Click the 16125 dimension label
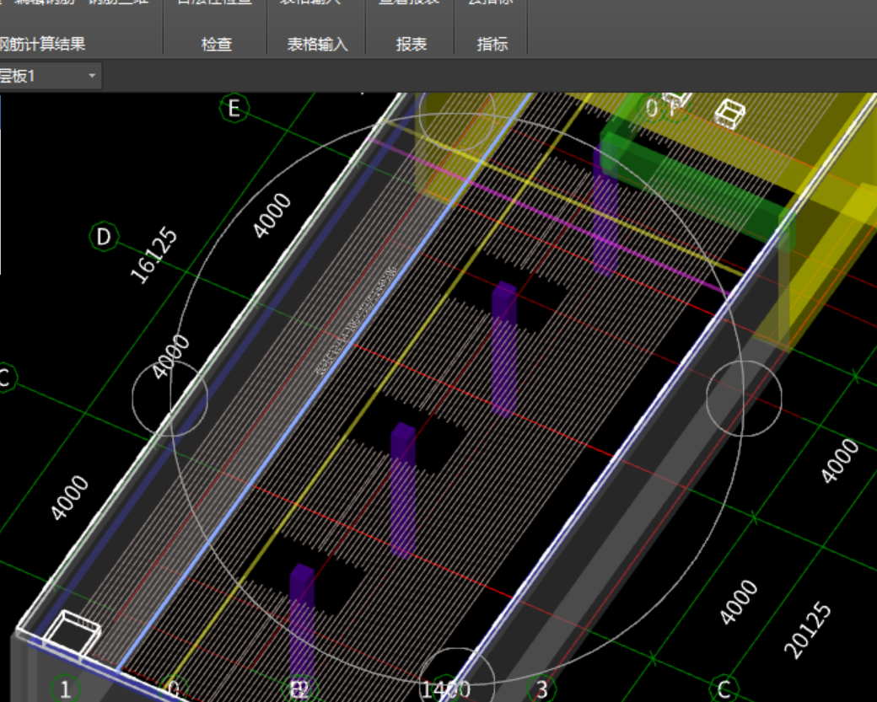This screenshot has width=877, height=702. tap(154, 255)
